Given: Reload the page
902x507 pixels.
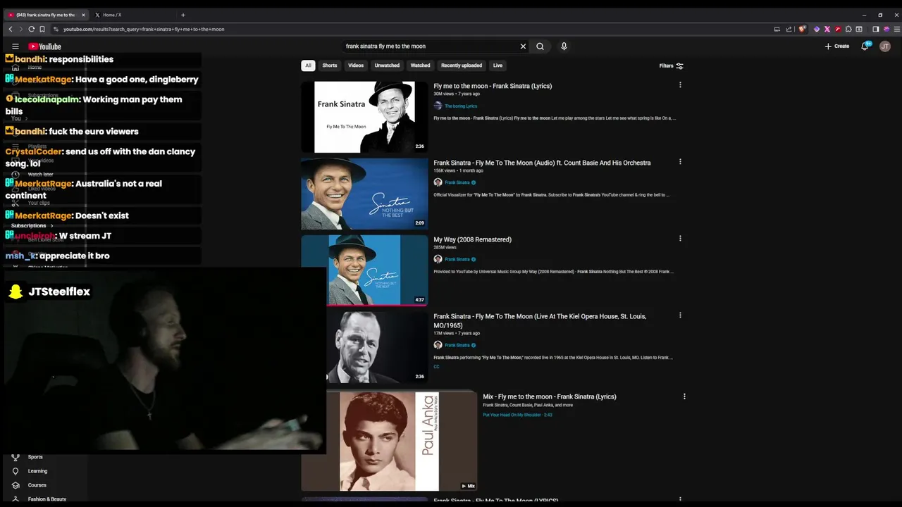Looking at the screenshot, I should coord(31,29).
